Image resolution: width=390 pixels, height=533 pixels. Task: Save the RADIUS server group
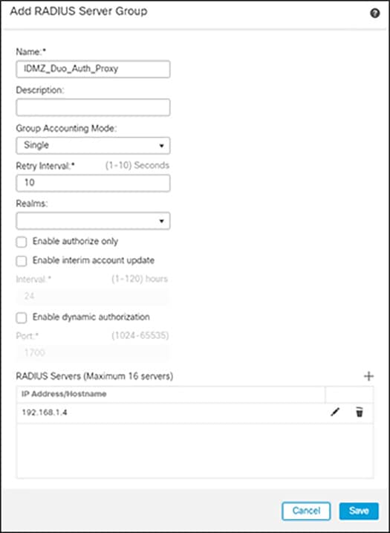coord(359,511)
